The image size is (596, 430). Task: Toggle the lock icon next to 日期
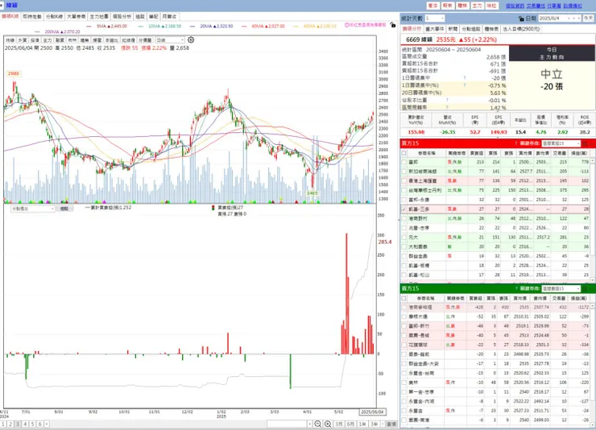click(521, 19)
